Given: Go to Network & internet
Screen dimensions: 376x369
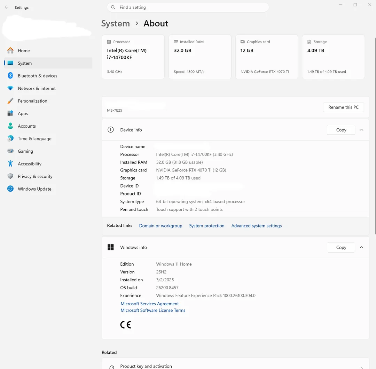Looking at the screenshot, I should tap(48, 88).
